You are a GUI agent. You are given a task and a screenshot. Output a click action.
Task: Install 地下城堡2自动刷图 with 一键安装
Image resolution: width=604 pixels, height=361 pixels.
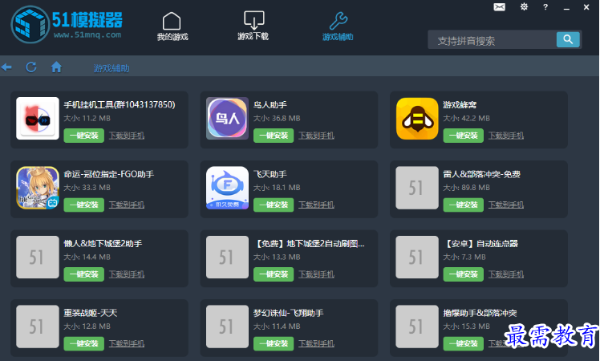point(274,274)
